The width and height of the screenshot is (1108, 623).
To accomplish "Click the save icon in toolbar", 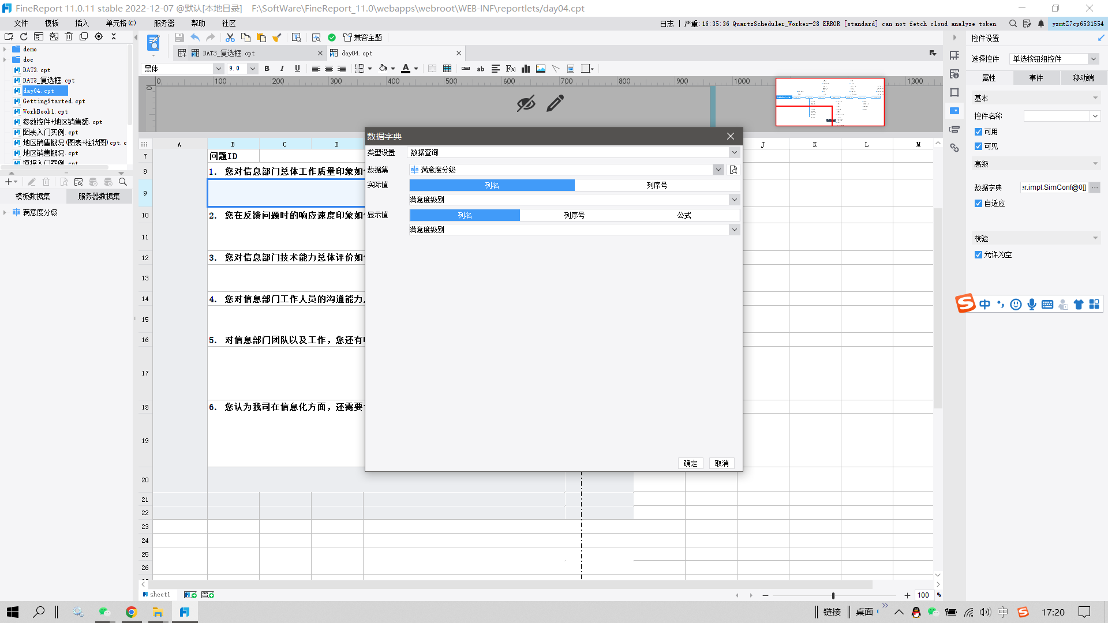I will click(179, 37).
